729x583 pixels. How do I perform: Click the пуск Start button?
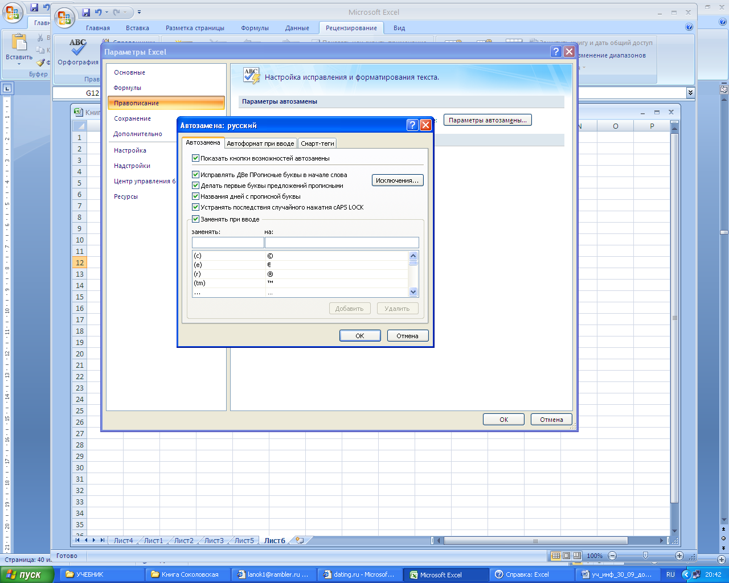point(27,574)
